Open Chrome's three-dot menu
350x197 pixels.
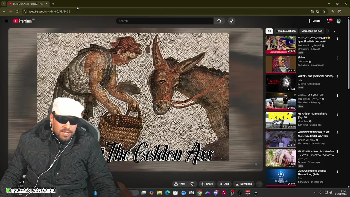[x=346, y=11]
